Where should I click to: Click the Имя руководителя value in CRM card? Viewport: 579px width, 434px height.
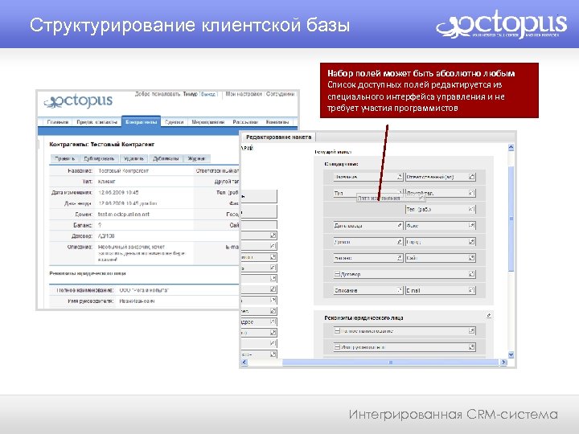coord(137,301)
